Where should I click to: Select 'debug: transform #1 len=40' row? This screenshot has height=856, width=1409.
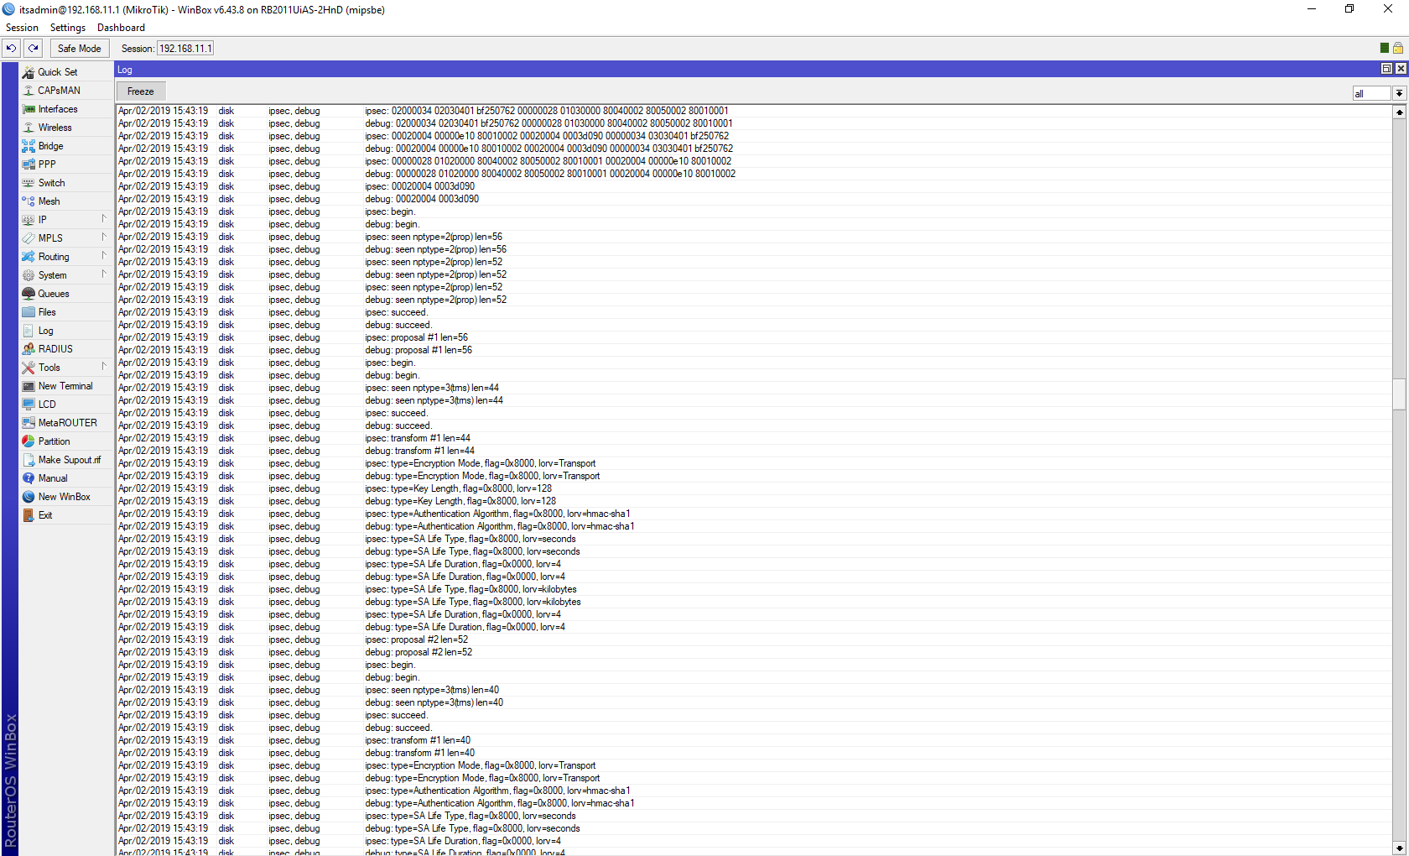[x=753, y=753]
